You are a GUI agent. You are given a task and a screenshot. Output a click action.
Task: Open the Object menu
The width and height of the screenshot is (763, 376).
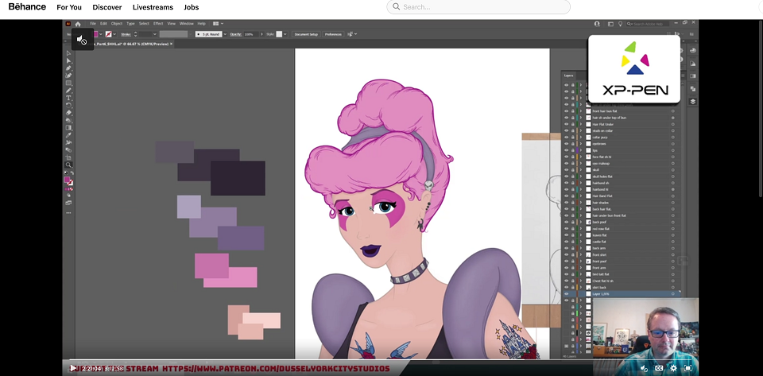point(116,23)
